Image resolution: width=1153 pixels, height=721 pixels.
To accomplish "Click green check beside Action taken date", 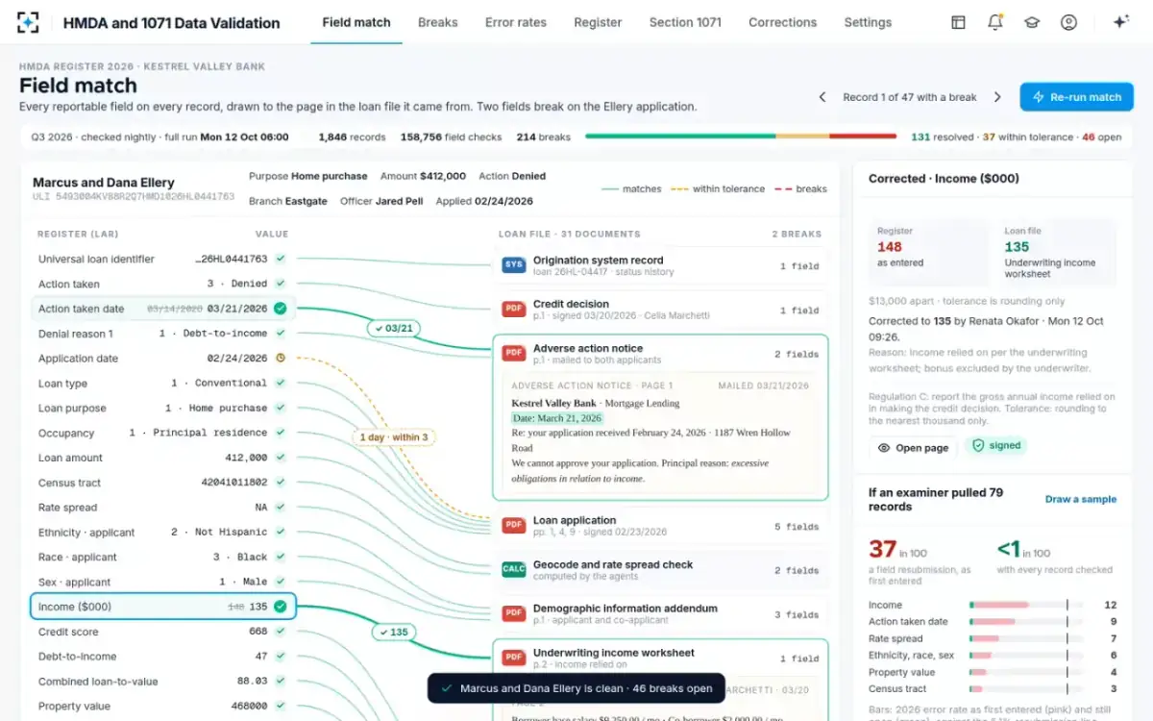I will pos(281,309).
